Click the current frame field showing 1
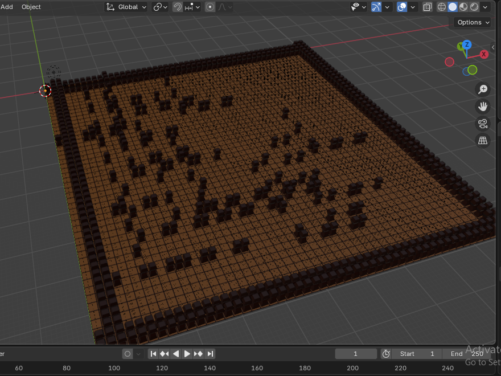Image resolution: width=501 pixels, height=376 pixels. pyautogui.click(x=356, y=354)
